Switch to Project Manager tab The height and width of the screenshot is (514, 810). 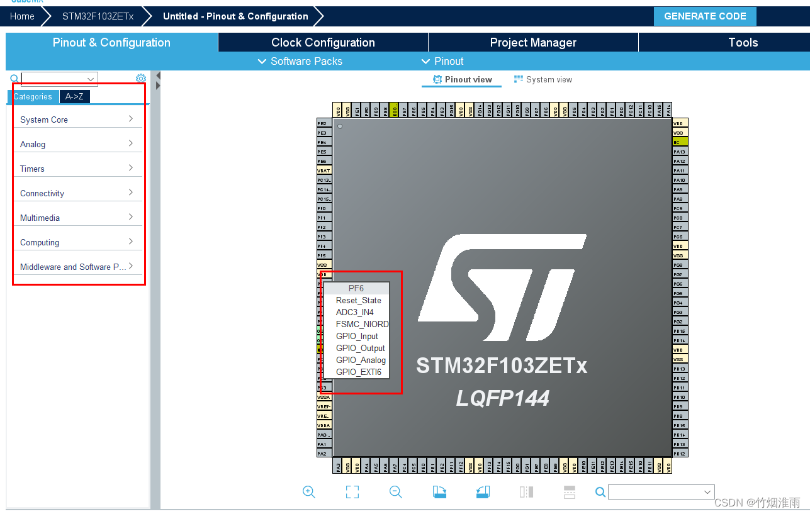tap(533, 42)
